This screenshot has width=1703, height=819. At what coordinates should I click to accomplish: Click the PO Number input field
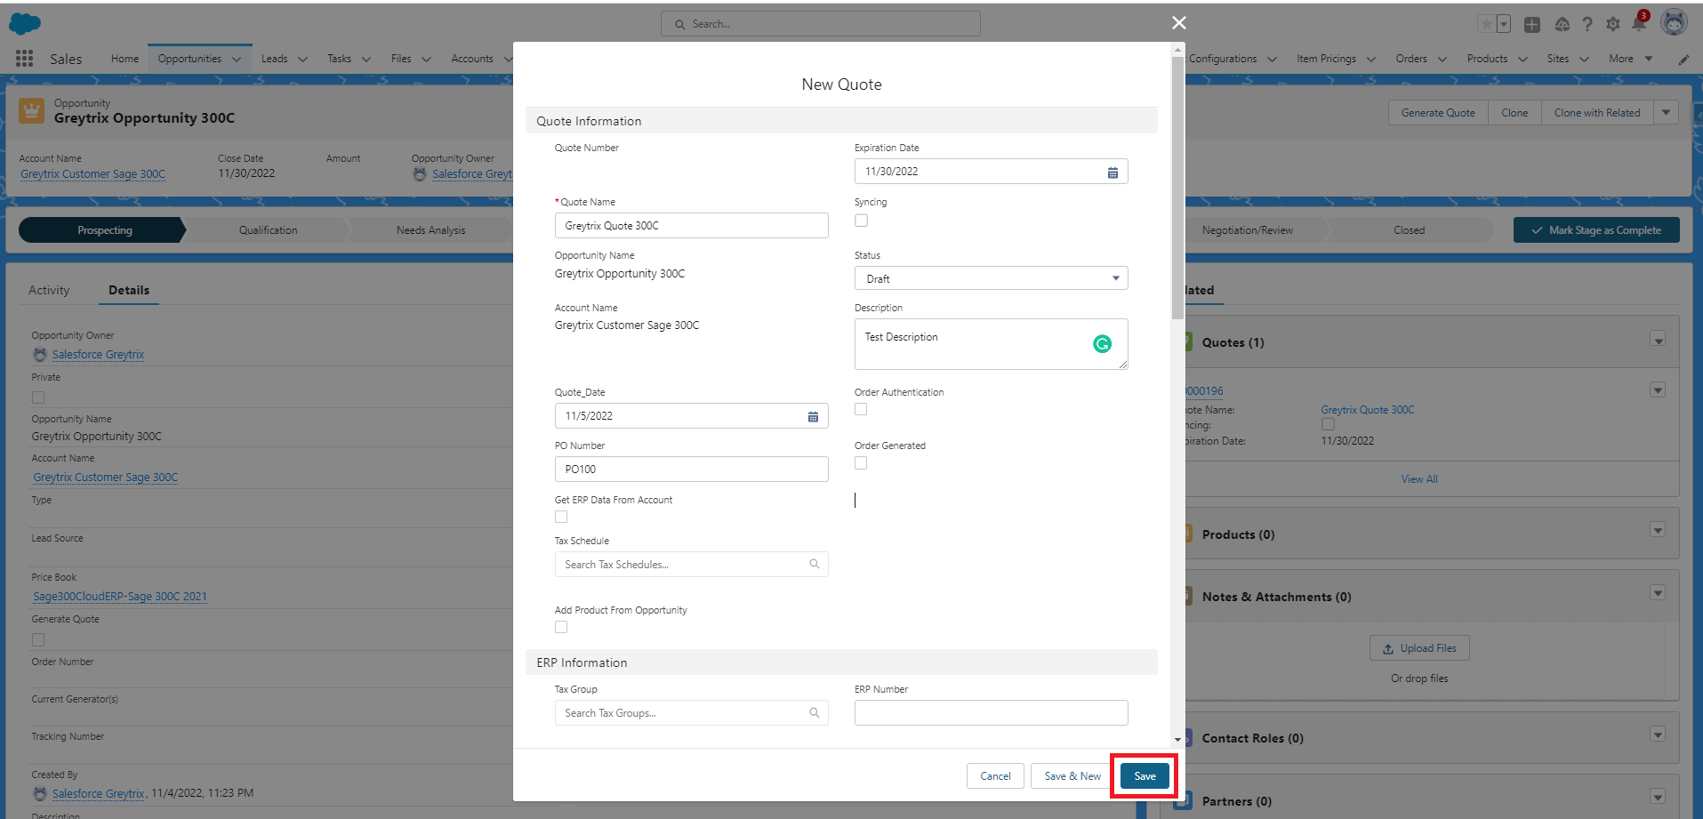pos(692,470)
